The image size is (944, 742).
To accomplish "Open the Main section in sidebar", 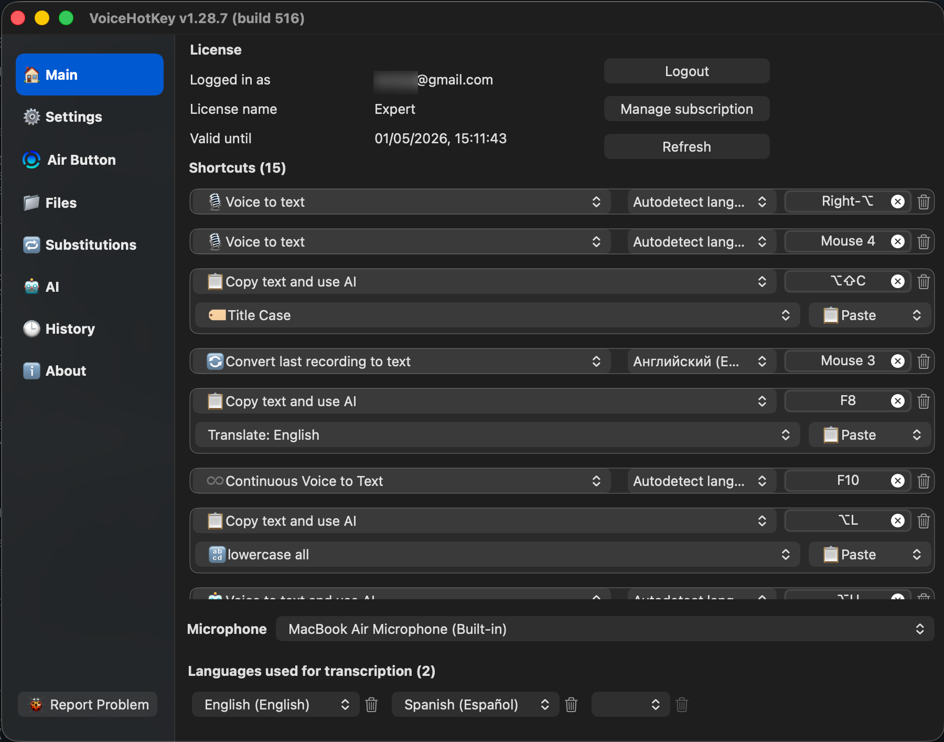I will 90,75.
